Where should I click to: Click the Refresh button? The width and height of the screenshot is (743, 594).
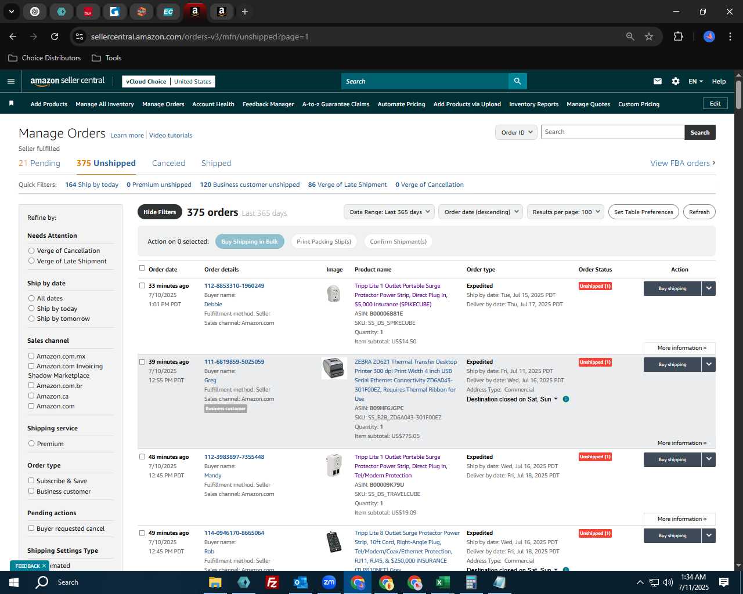tap(699, 212)
